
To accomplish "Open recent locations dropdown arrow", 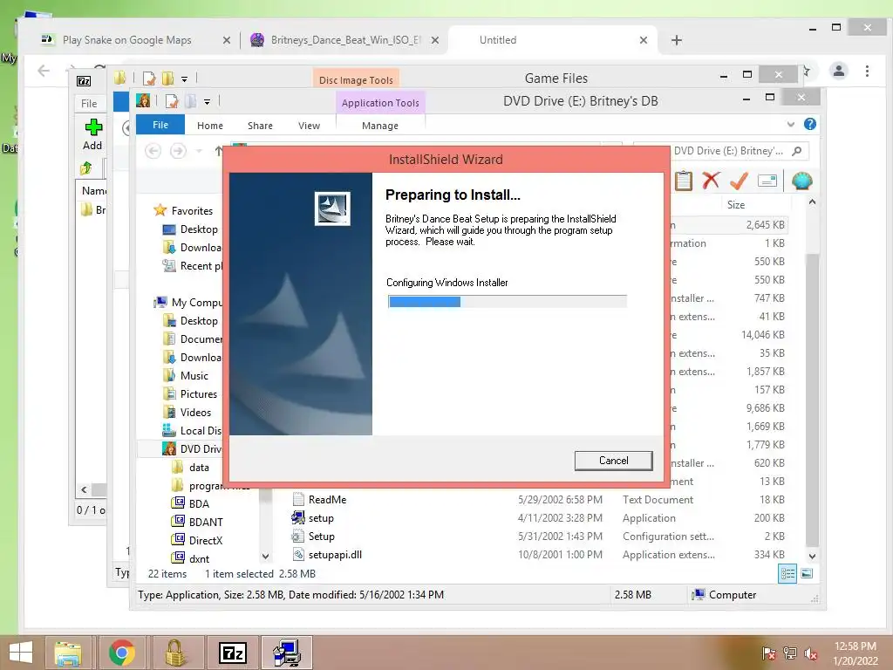I will coord(199,151).
